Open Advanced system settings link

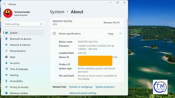point(83,93)
